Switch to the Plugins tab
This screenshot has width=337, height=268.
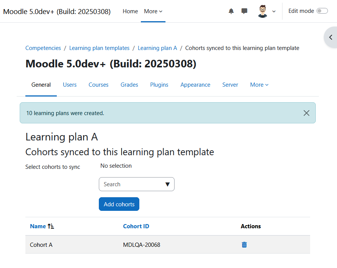pos(159,85)
